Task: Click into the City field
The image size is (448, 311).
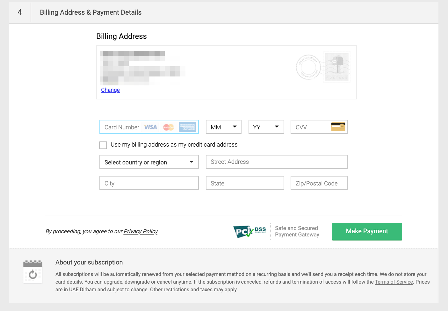Action: [149, 183]
